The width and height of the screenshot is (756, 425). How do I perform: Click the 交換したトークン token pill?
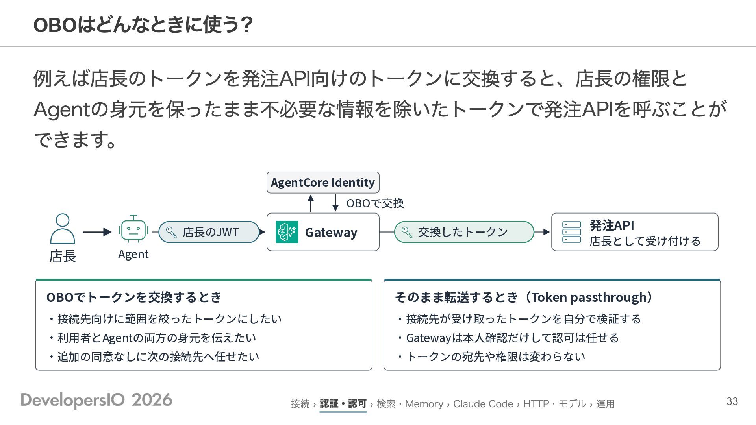pos(464,232)
